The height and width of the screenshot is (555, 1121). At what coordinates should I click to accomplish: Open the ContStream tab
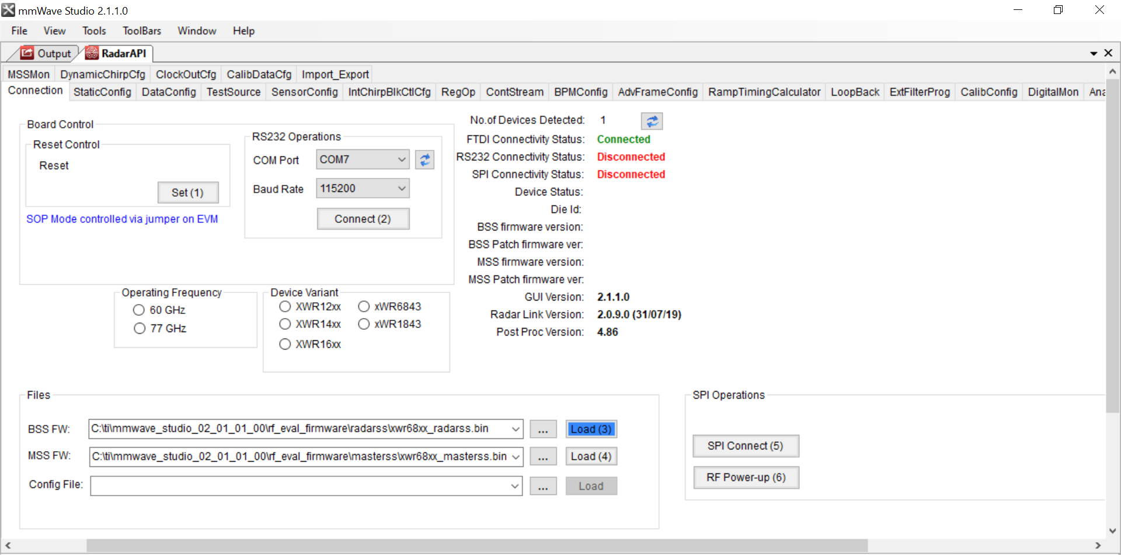point(514,92)
